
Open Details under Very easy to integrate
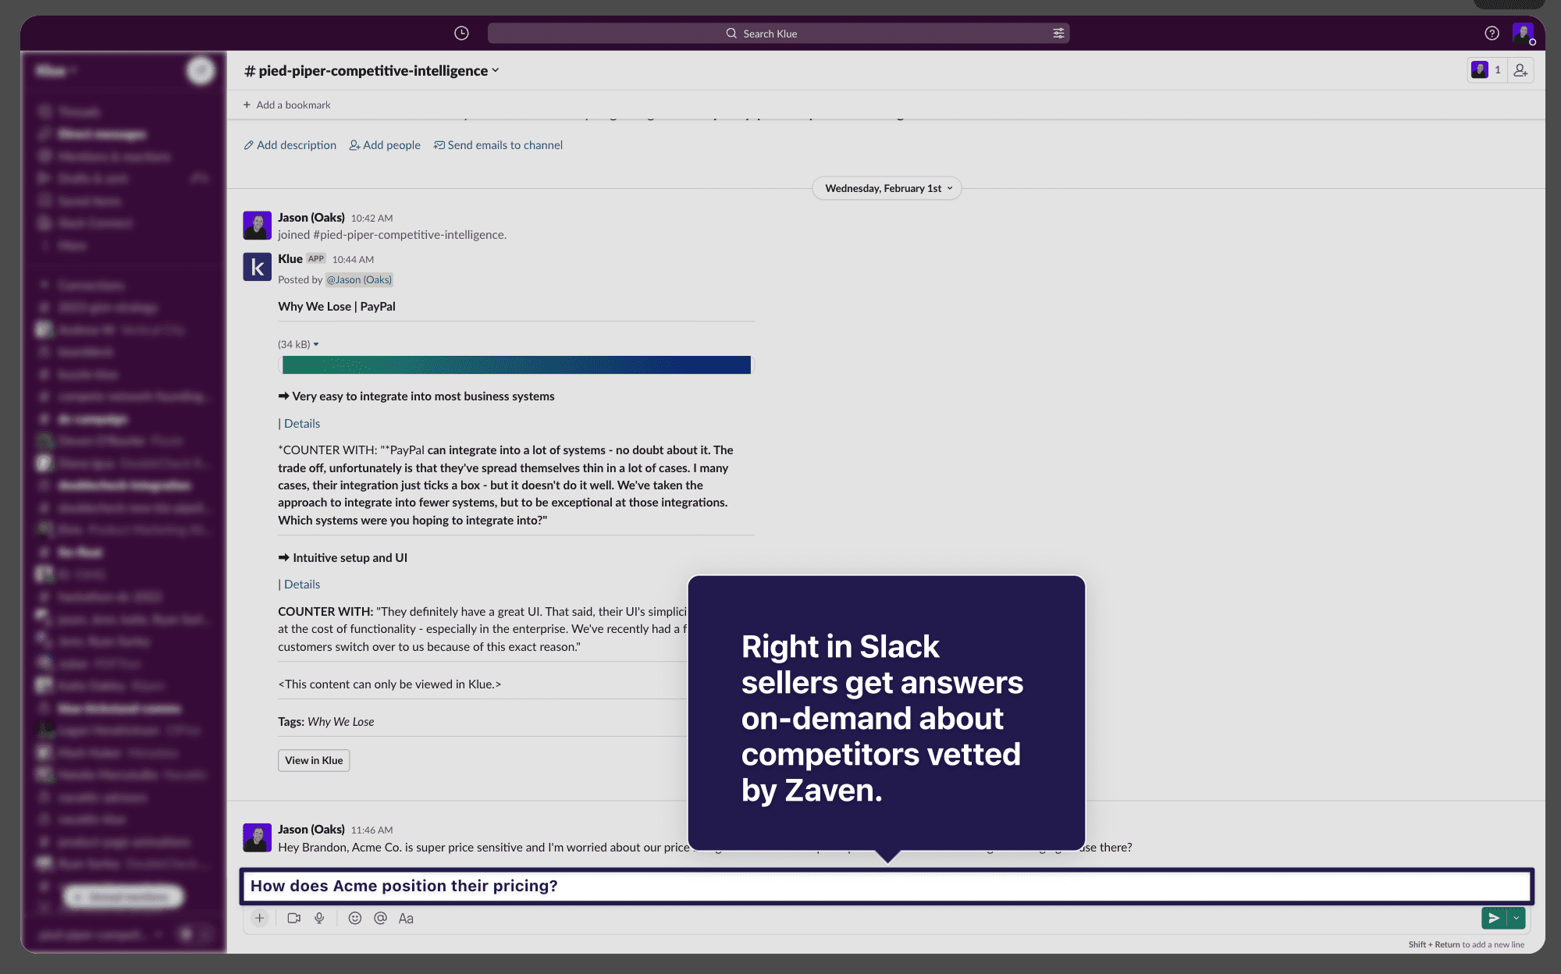pyautogui.click(x=301, y=423)
